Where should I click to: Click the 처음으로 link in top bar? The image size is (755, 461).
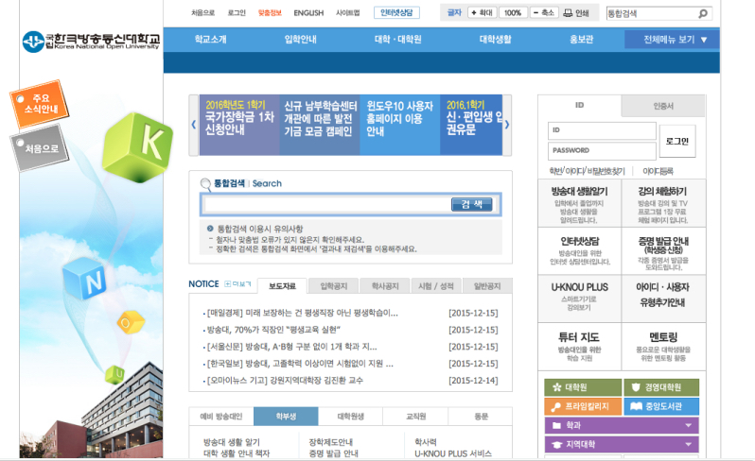(x=202, y=13)
